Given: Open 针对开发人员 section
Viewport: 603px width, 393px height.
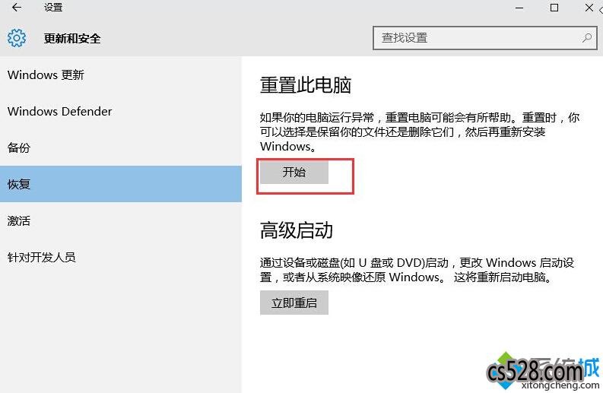Looking at the screenshot, I should (121, 257).
